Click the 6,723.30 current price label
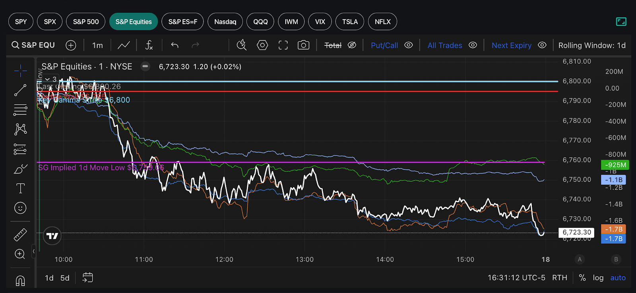 pos(577,232)
